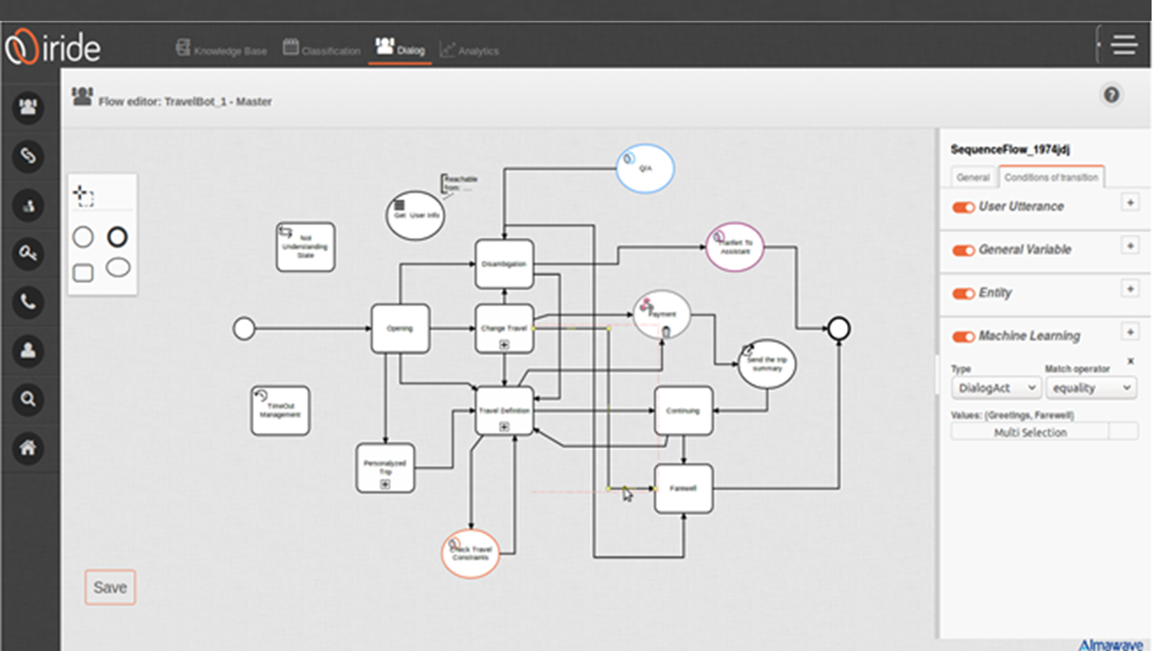Pick the bold end event circle in palette
Screen dimensions: 1157x651
coord(118,237)
